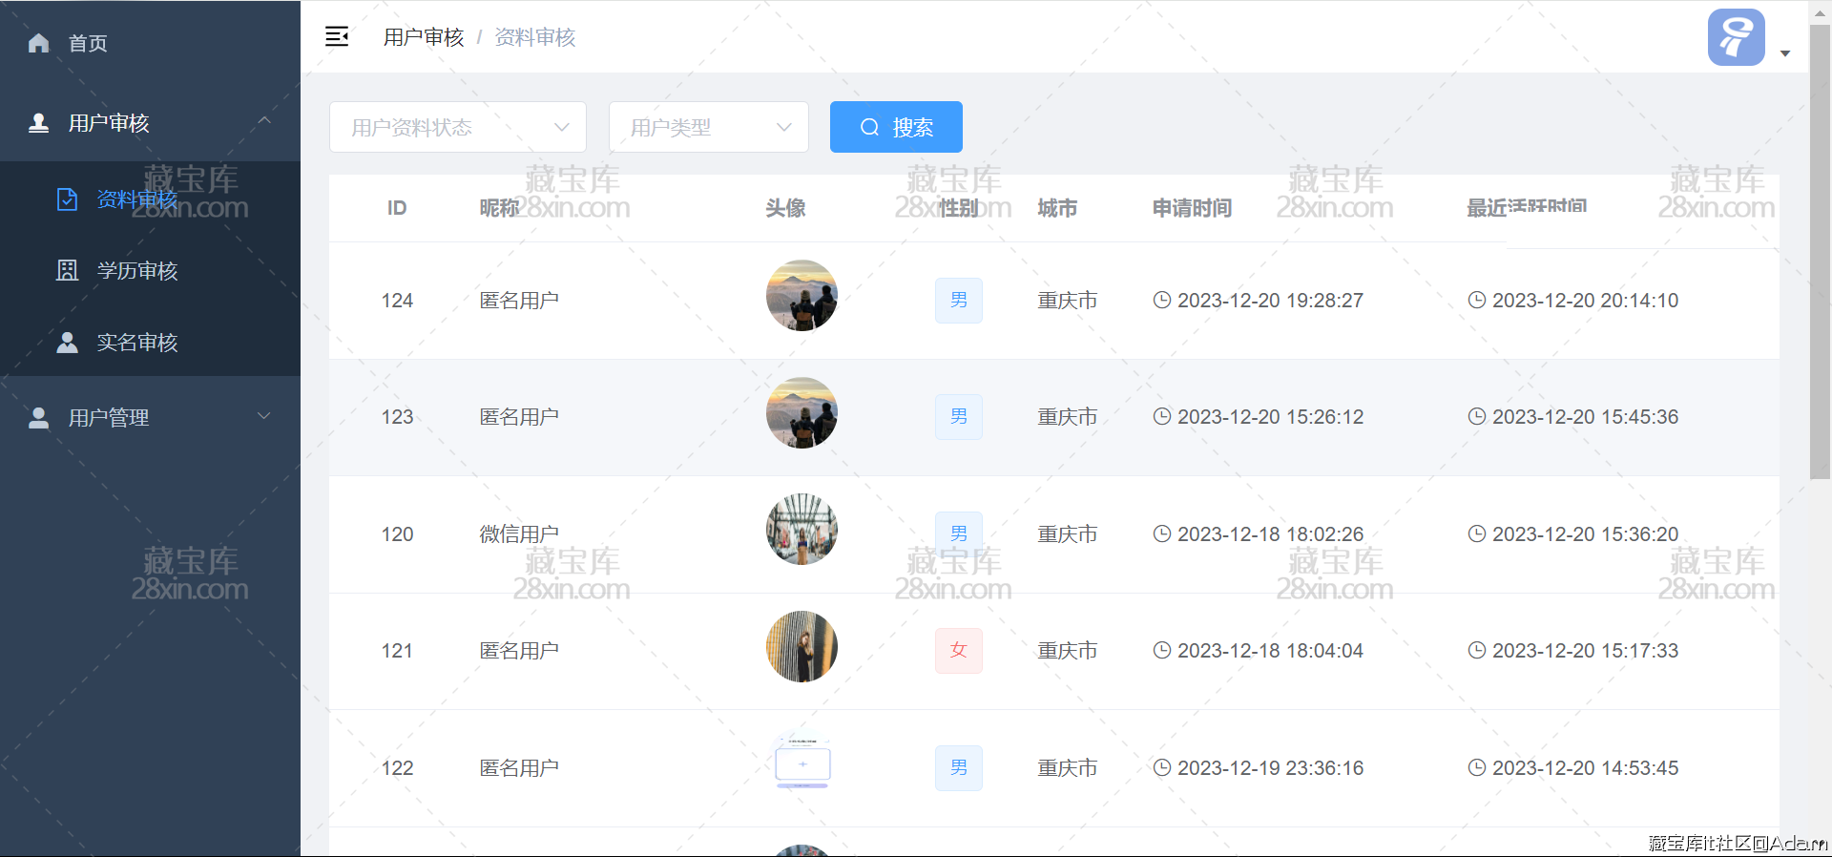Open the 用户资料状态 dropdown
1832x857 pixels.
(458, 127)
